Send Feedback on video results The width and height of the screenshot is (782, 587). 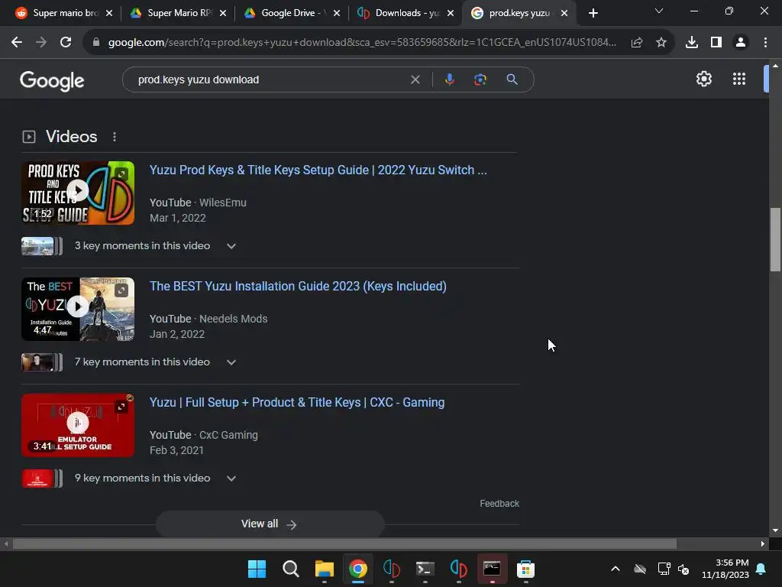pyautogui.click(x=499, y=504)
